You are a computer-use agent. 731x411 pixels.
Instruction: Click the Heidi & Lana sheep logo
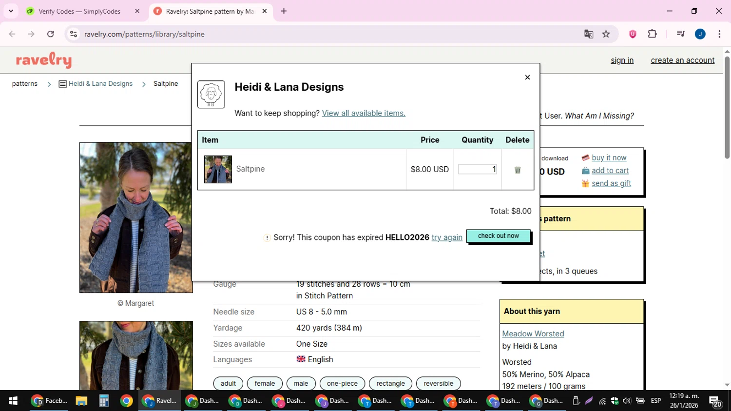coord(211,95)
